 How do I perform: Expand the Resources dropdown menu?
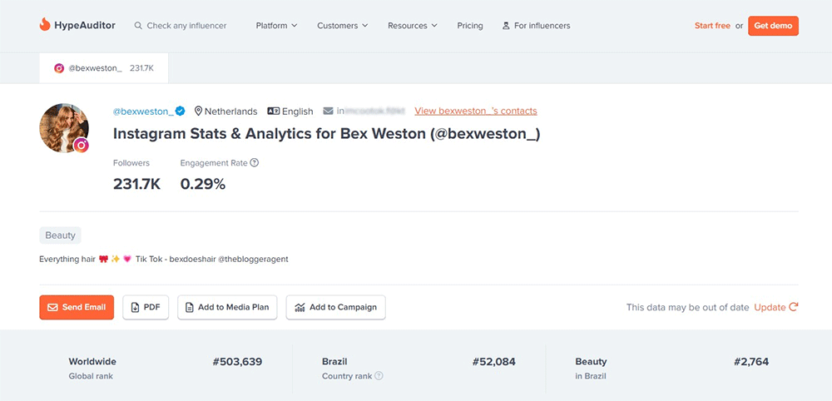pyautogui.click(x=412, y=26)
